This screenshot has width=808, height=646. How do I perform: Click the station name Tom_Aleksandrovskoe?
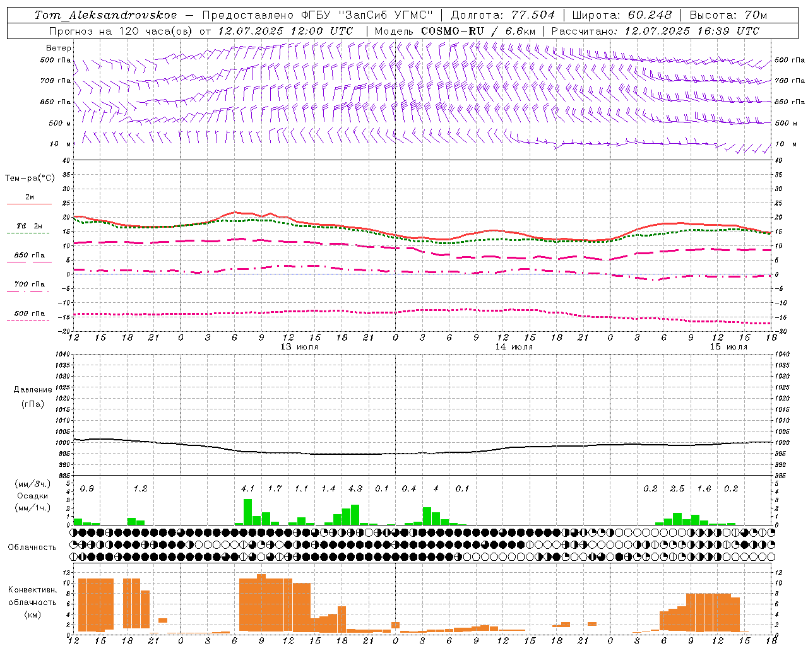pyautogui.click(x=105, y=15)
